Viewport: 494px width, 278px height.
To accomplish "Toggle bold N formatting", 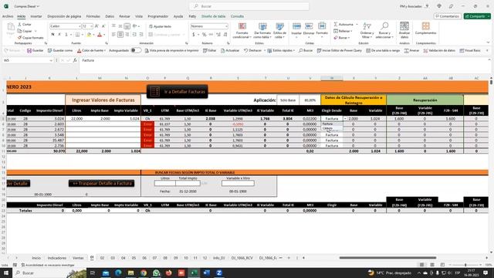I will point(52,34).
